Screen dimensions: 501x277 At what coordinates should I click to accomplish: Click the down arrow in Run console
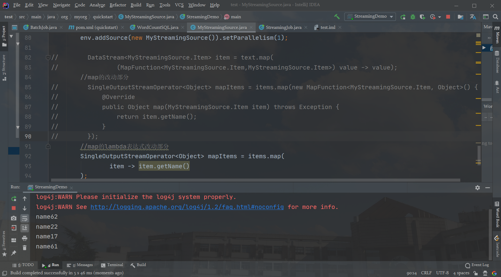25,208
